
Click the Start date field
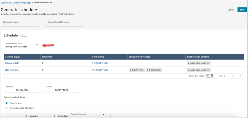(x=22, y=90)
